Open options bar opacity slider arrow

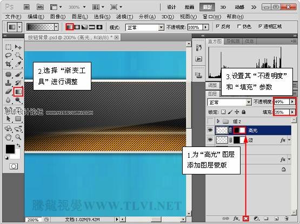pyautogui.click(x=206, y=27)
